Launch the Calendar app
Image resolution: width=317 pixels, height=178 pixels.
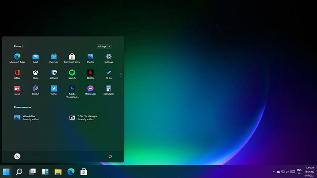click(x=54, y=58)
